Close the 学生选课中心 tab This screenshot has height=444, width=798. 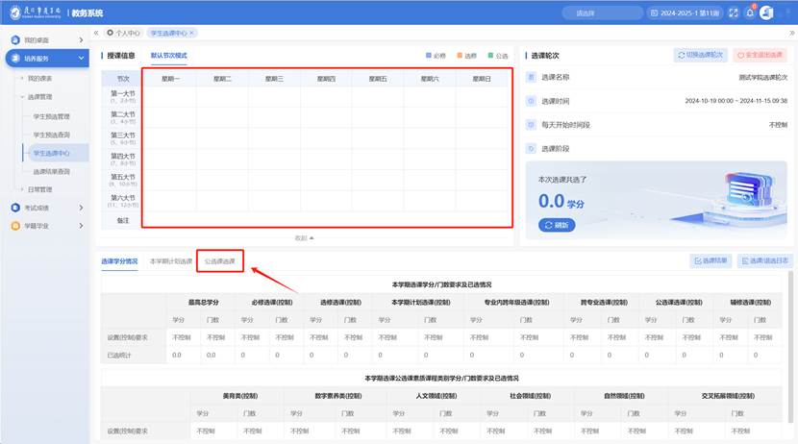coord(191,33)
